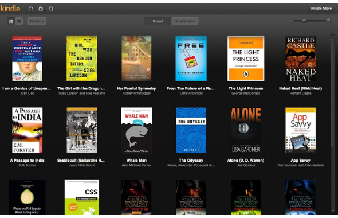Open the Seabiscuit book cover
This screenshot has height=218, width=338.
point(82,130)
